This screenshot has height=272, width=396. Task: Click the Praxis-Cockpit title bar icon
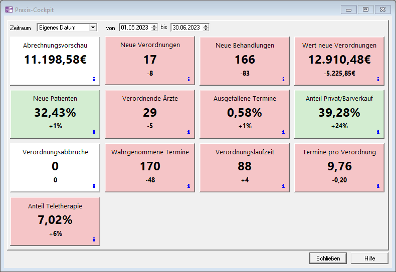(x=9, y=10)
